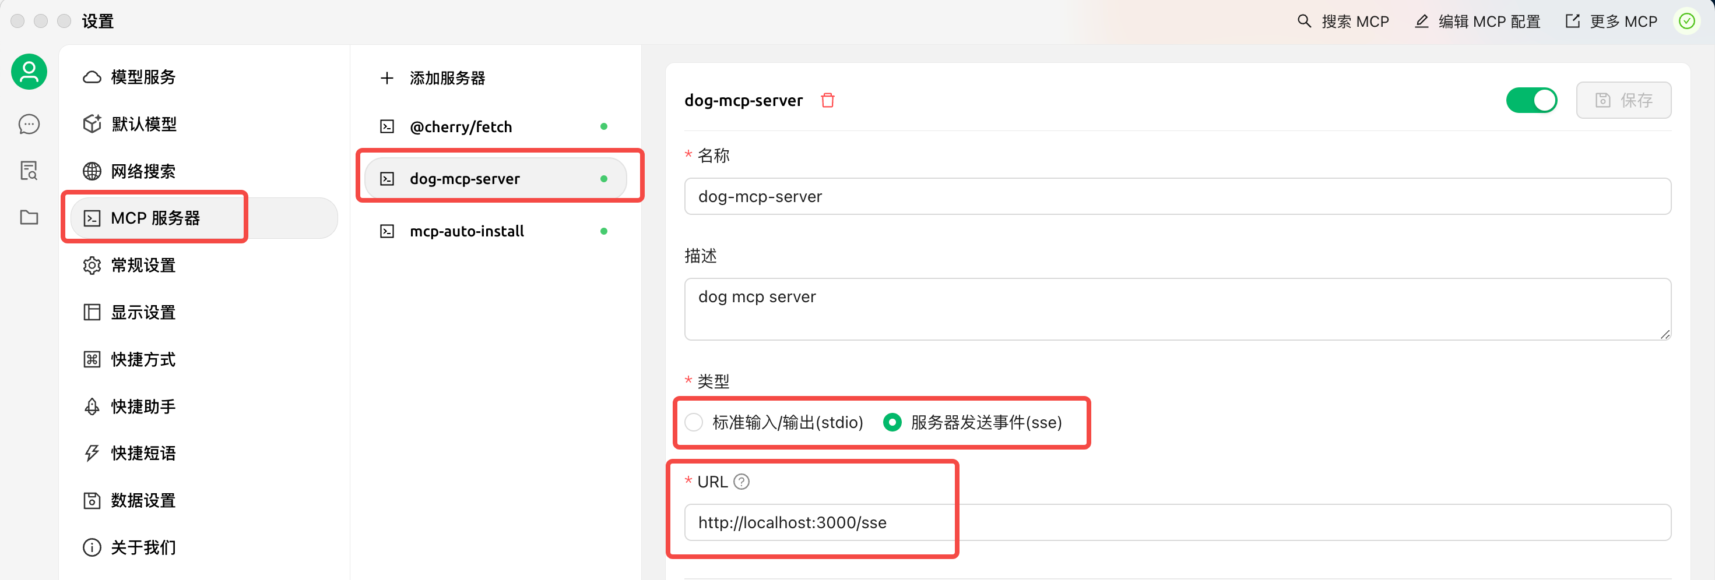Click 编辑 MCP 配置

coord(1477,22)
